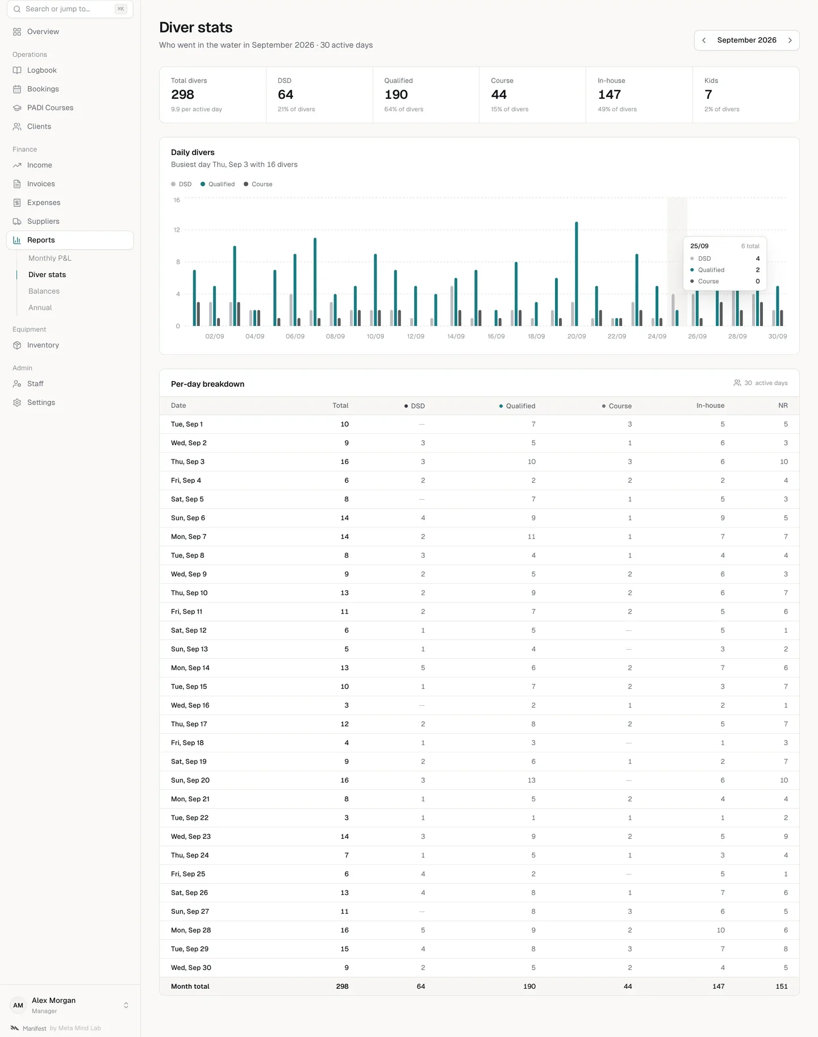Click the Income trend line icon
The height and width of the screenshot is (1037, 818).
[17, 165]
